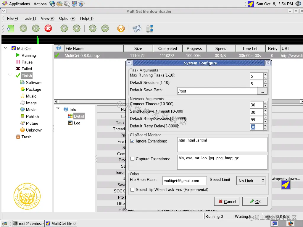
Task: Remove thread with minus toolbar icon
Action: click(x=105, y=29)
